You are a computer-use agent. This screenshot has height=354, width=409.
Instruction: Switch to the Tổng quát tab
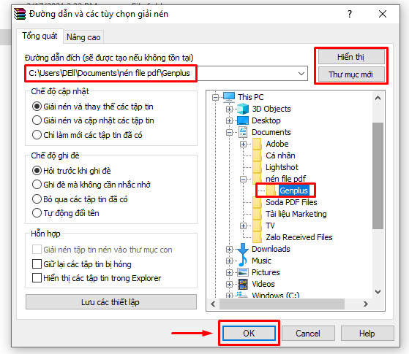pyautogui.click(x=40, y=36)
